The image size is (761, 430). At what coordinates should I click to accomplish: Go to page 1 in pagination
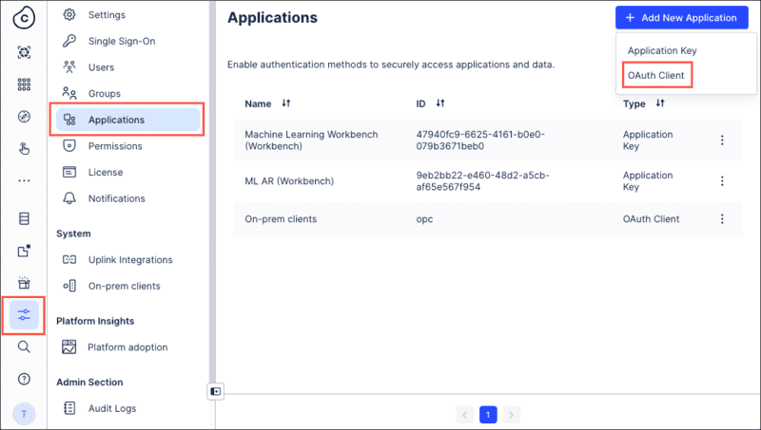point(487,415)
